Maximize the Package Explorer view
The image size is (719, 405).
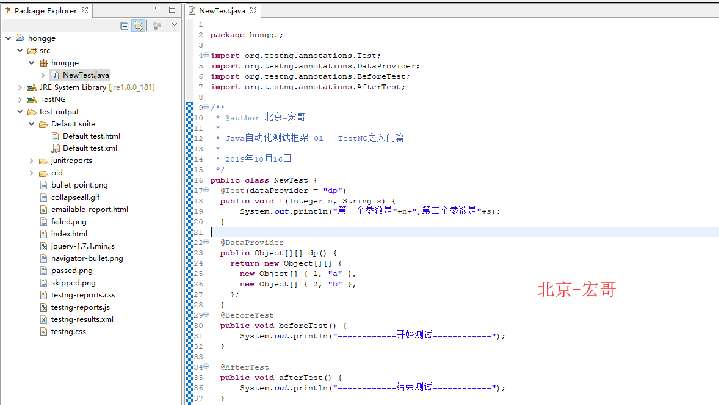click(x=172, y=9)
